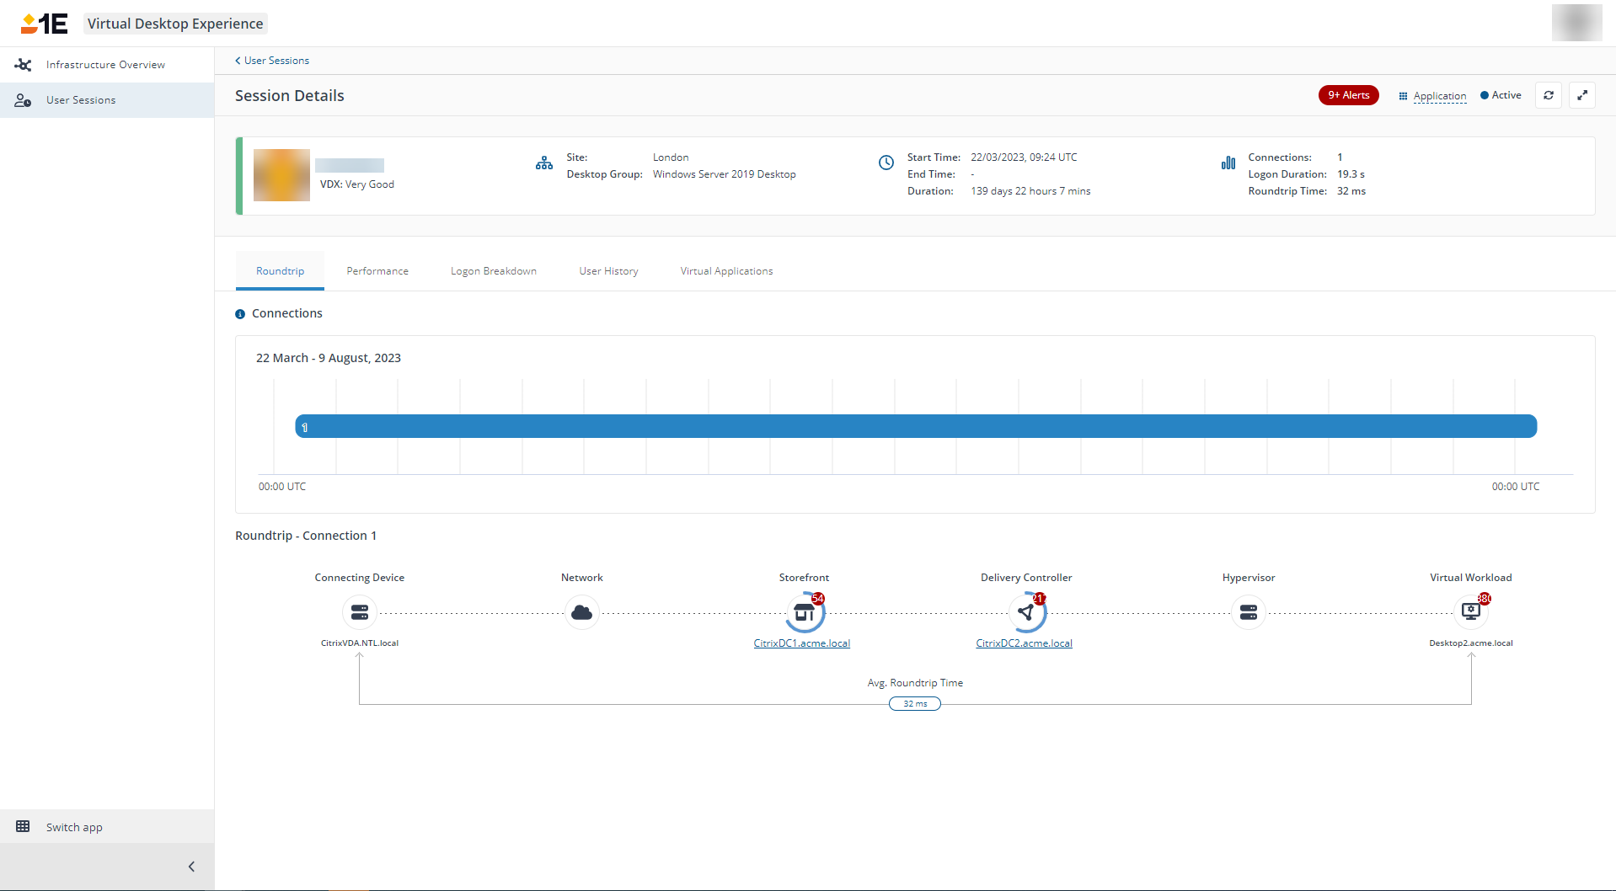Open Infrastructure Overview in sidebar
1616x891 pixels.
pos(107,65)
